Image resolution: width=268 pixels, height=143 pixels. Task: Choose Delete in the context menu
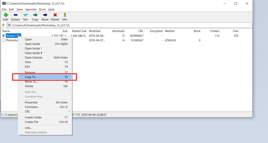(45, 86)
